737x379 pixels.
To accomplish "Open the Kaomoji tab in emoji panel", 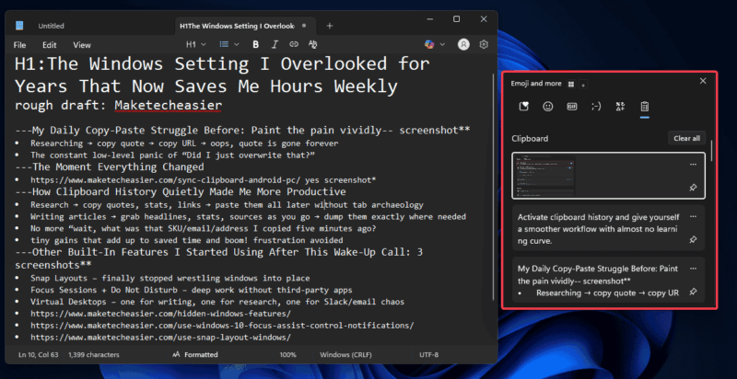I will 596,107.
